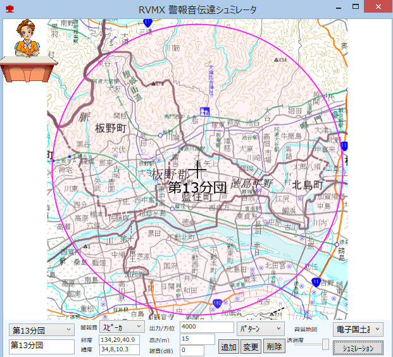Click the 経度 longitude input field
Image resolution: width=393 pixels, height=357 pixels.
click(119, 341)
